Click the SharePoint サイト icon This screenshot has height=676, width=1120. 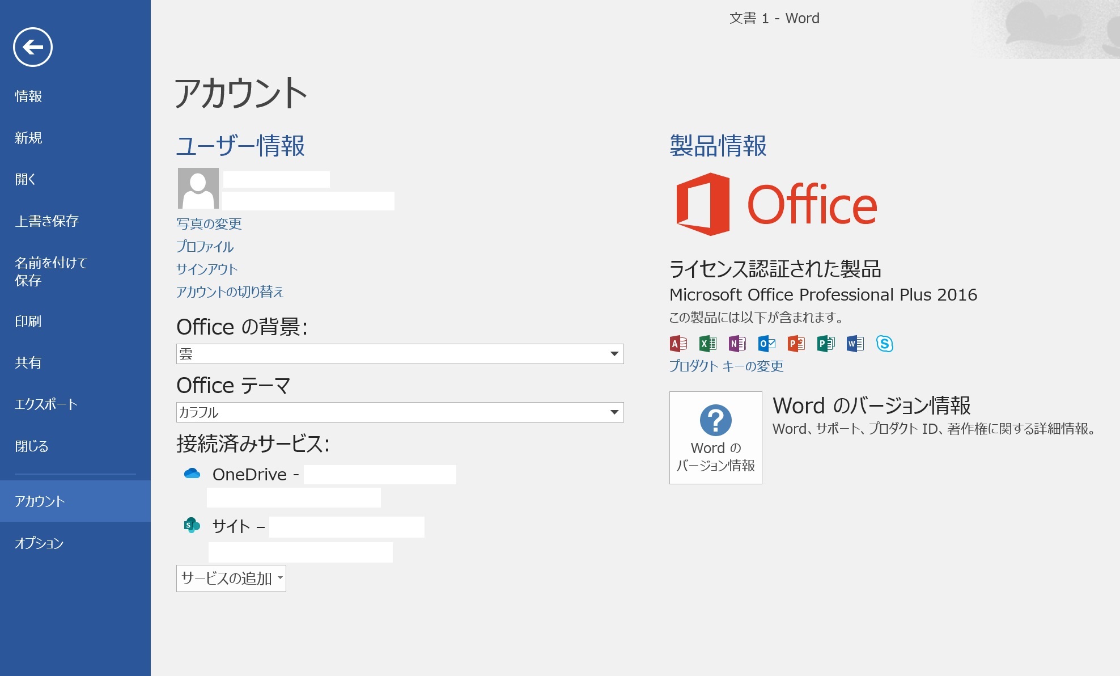tap(192, 525)
